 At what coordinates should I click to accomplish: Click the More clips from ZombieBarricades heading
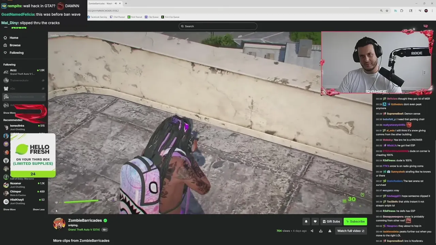tap(81, 241)
